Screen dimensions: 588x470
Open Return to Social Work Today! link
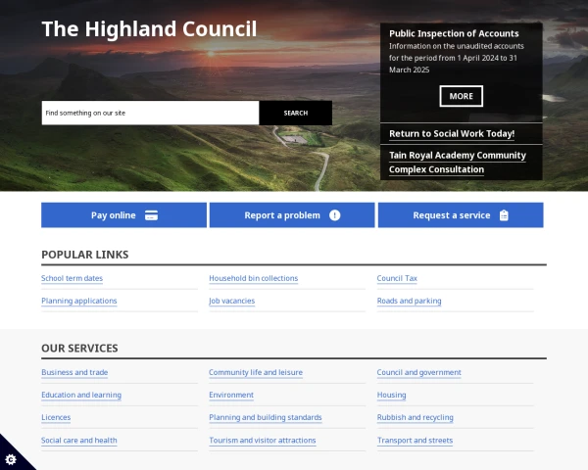coord(452,134)
